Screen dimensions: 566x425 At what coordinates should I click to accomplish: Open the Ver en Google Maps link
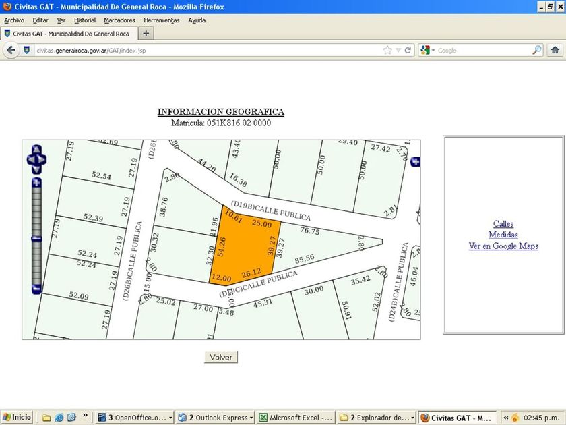pyautogui.click(x=503, y=246)
